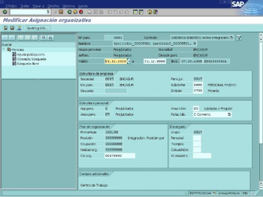The image size is (263, 197).
Task: Open the status bar system info selector
Action: pyautogui.click(x=214, y=193)
